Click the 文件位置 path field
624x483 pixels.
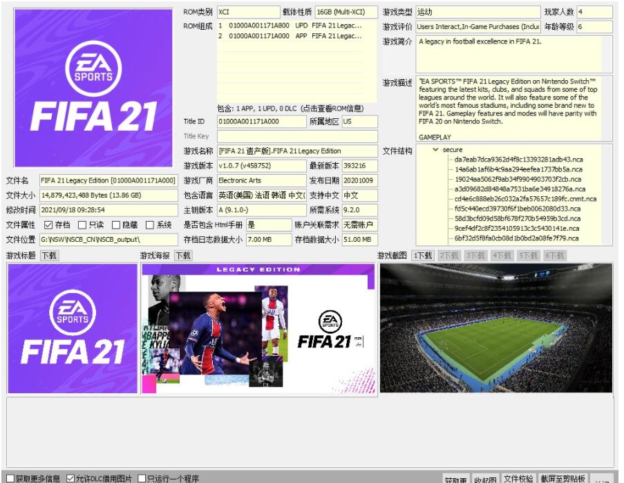pos(108,240)
